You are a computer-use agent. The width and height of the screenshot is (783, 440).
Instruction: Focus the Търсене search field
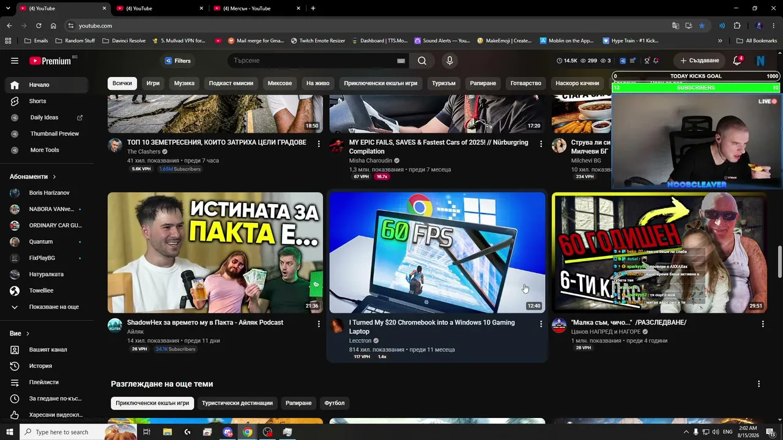[x=311, y=61]
